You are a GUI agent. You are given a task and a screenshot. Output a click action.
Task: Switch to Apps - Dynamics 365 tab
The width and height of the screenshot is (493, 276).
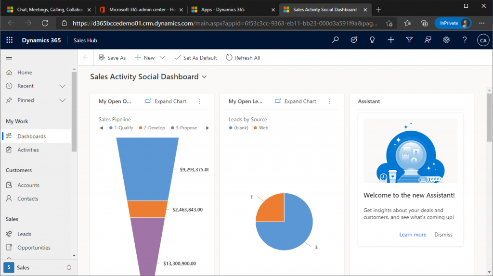pyautogui.click(x=232, y=10)
